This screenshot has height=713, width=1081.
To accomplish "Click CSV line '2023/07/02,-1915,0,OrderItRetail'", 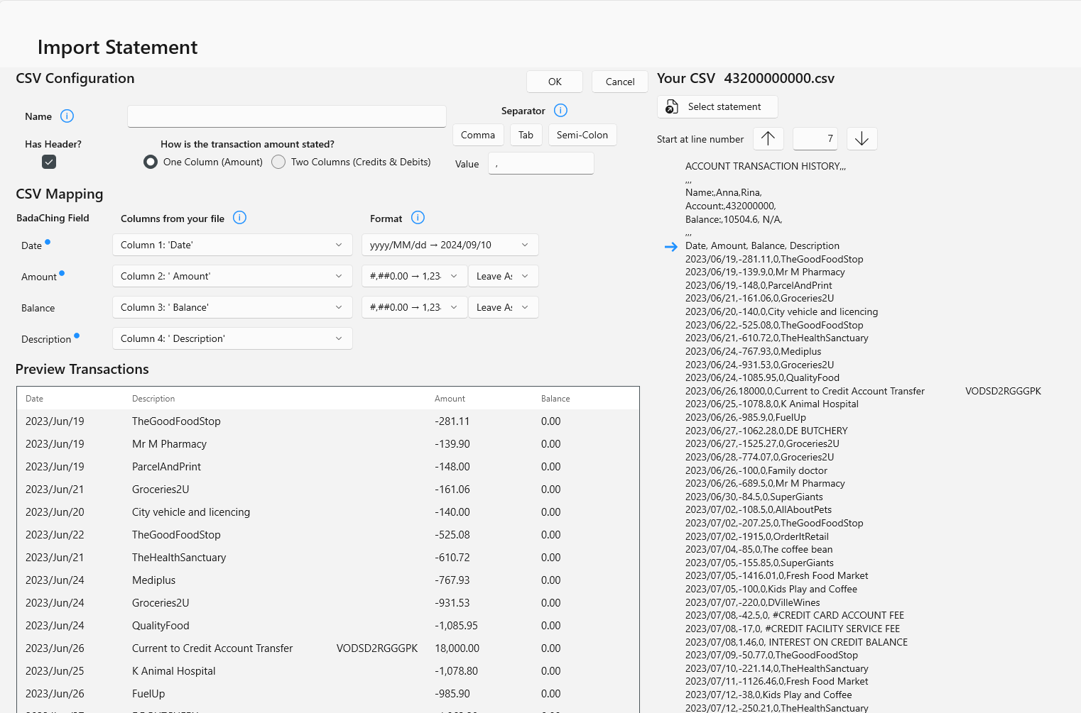I will (x=757, y=536).
